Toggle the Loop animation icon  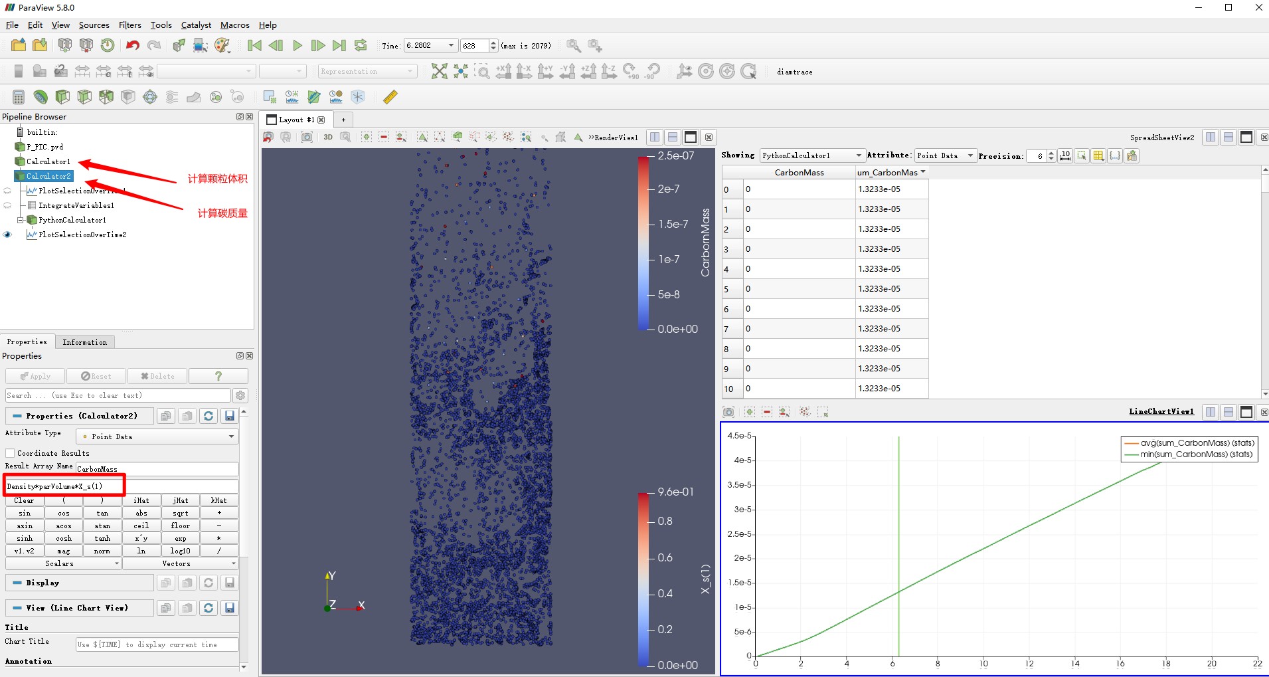(361, 45)
